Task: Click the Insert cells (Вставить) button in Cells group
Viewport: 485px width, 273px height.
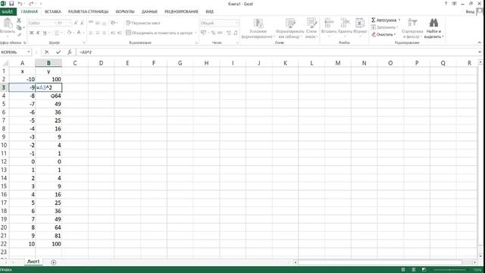Action: (x=329, y=27)
